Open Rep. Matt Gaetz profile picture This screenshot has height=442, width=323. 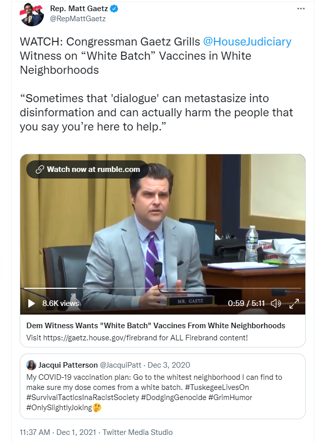31,14
